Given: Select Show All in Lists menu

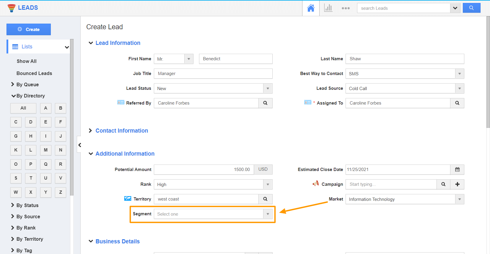Looking at the screenshot, I should coord(27,61).
